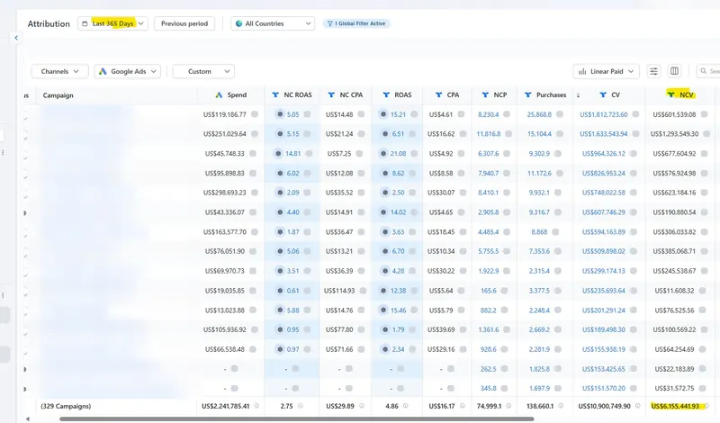This screenshot has width=720, height=423.
Task: Click the 1 Global Filter Active chip
Action: tap(356, 23)
